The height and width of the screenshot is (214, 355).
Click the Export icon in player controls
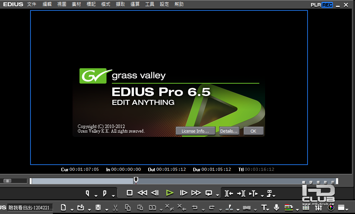coord(269,193)
